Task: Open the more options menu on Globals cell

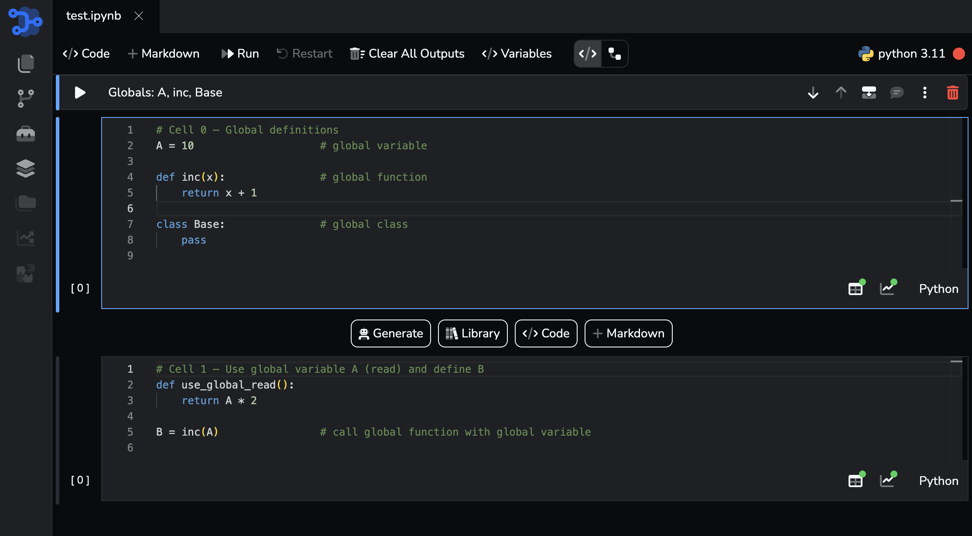Action: coord(924,93)
